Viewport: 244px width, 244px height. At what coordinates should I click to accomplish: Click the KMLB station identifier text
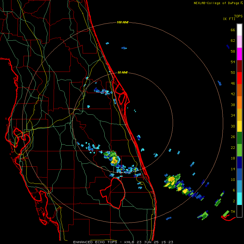pos(130,242)
